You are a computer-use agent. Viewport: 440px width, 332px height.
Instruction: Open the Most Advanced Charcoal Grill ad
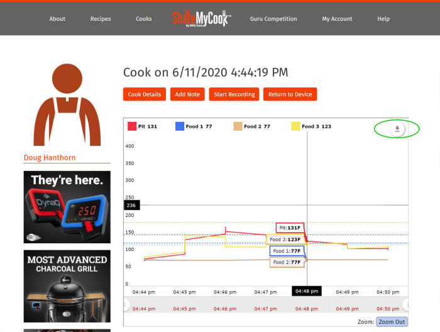click(x=67, y=286)
